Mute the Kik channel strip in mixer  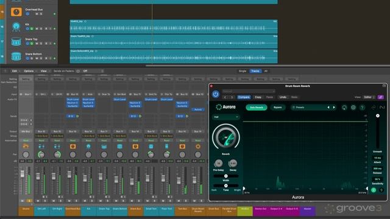point(85,201)
